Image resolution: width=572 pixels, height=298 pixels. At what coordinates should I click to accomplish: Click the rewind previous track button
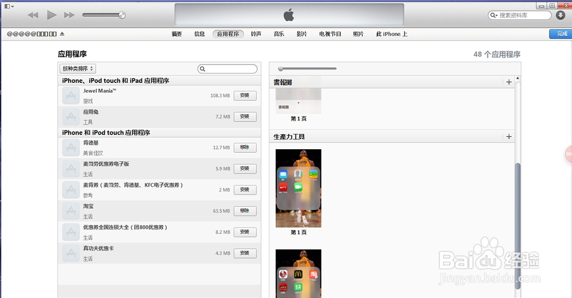pyautogui.click(x=33, y=15)
